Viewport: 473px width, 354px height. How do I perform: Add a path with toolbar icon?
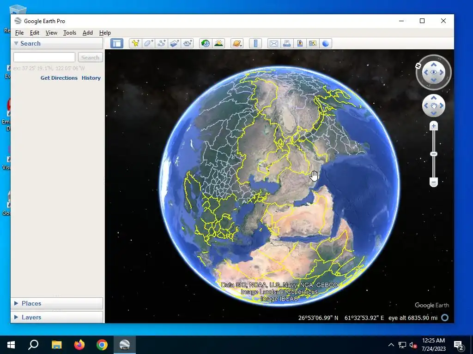[x=161, y=43]
